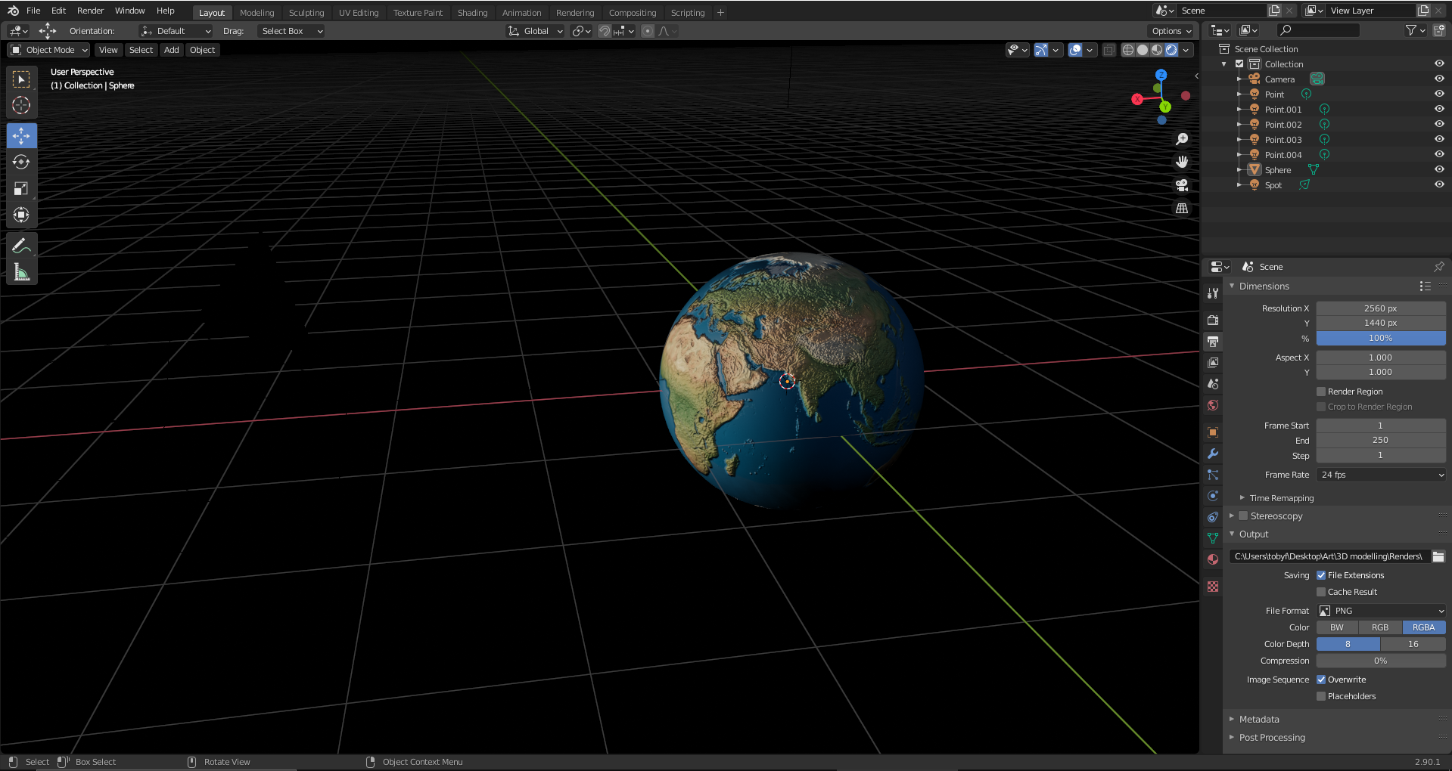Open the Frame Rate 24 fps dropdown
Viewport: 1452px width, 771px height.
click(1381, 475)
